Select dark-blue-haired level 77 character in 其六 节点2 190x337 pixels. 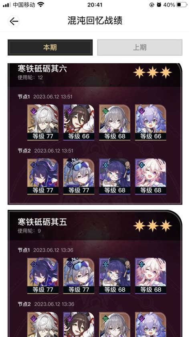tap(43, 177)
